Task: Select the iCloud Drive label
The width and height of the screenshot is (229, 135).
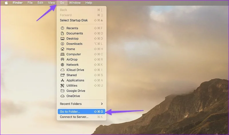Action: coord(75,70)
